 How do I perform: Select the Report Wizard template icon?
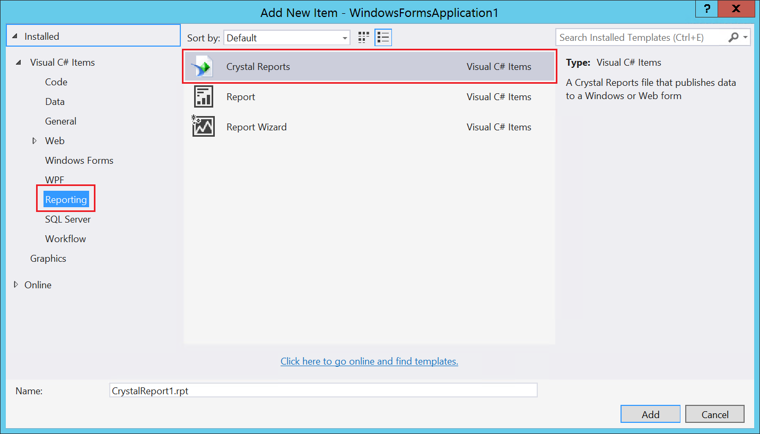(204, 126)
